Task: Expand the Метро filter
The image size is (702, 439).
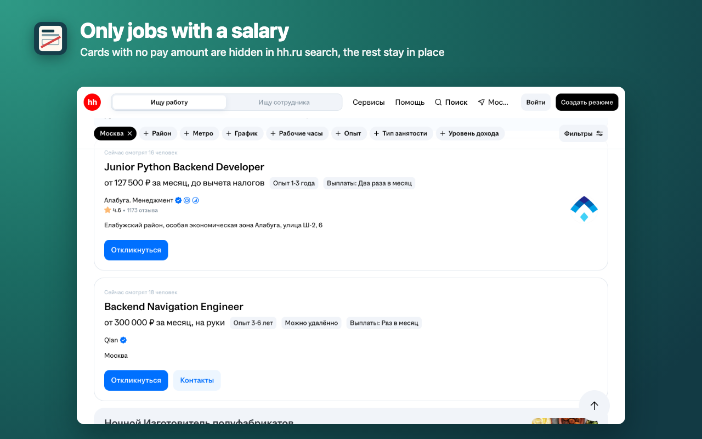Action: [x=199, y=133]
